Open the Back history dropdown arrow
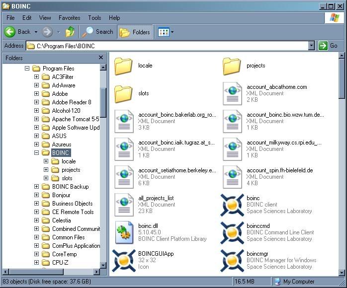This screenshot has width=347, height=288. [x=36, y=32]
